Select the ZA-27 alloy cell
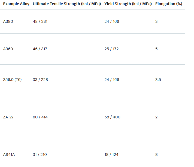The width and height of the screenshot is (194, 167). [x=8, y=117]
